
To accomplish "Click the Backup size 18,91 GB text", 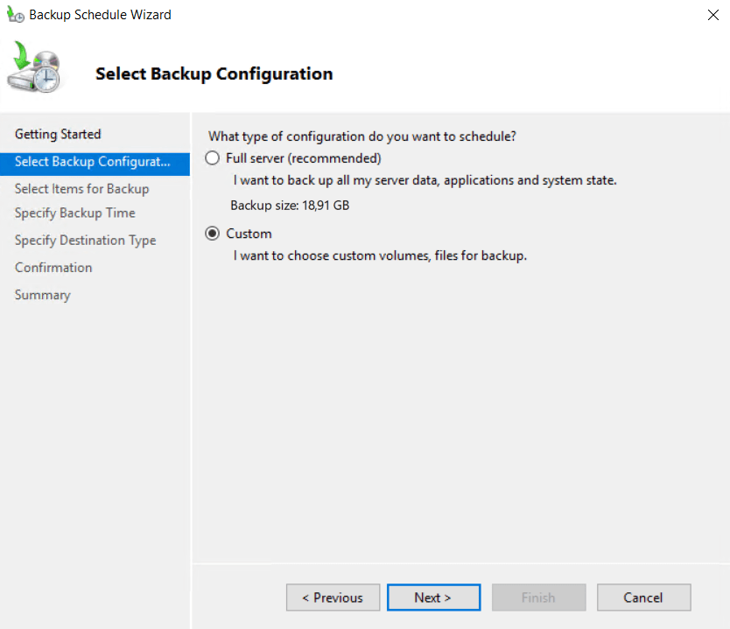I will (x=290, y=206).
